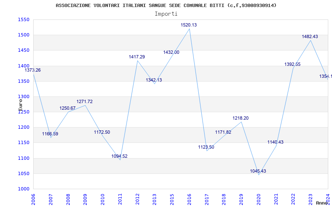Select data label 1342.13
The height and width of the screenshot is (207, 332).
click(x=154, y=80)
